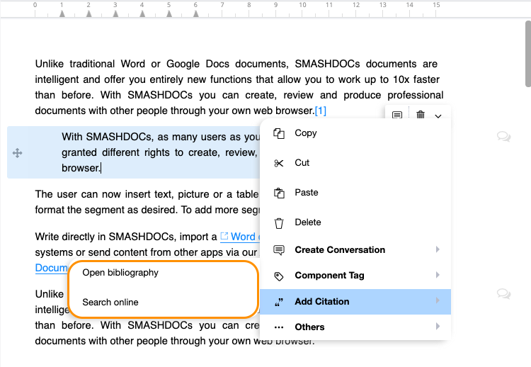Expand the Component Tag submenu arrow

438,275
